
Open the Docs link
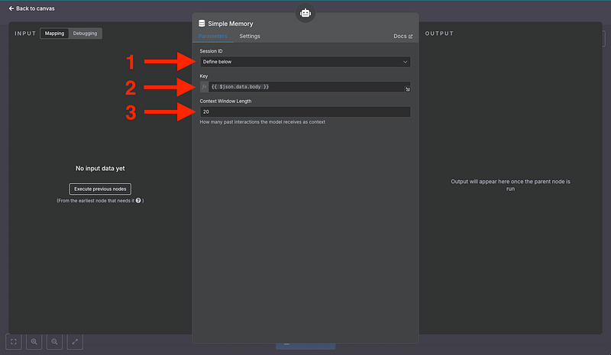pyautogui.click(x=402, y=36)
